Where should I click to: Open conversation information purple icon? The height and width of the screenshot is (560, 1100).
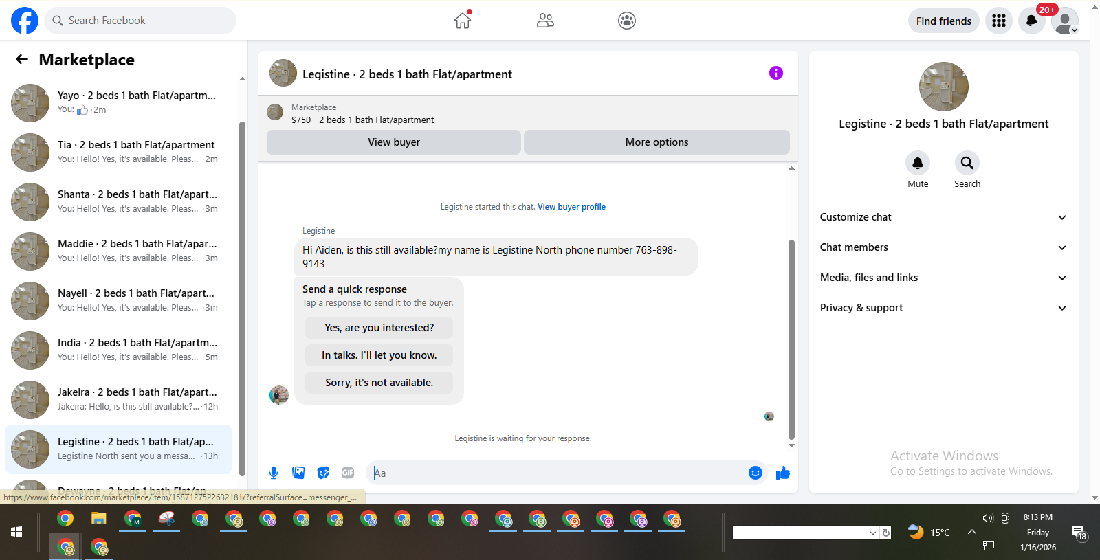pyautogui.click(x=776, y=73)
